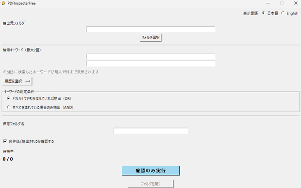Screen dimensions: 301x188
Task: Click the save folder name input field
Action: point(150,131)
